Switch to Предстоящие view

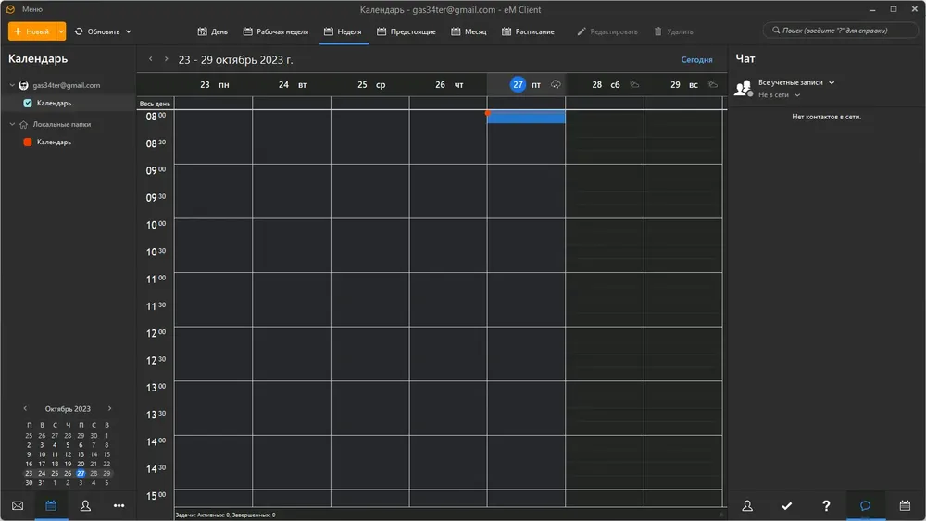click(x=407, y=31)
